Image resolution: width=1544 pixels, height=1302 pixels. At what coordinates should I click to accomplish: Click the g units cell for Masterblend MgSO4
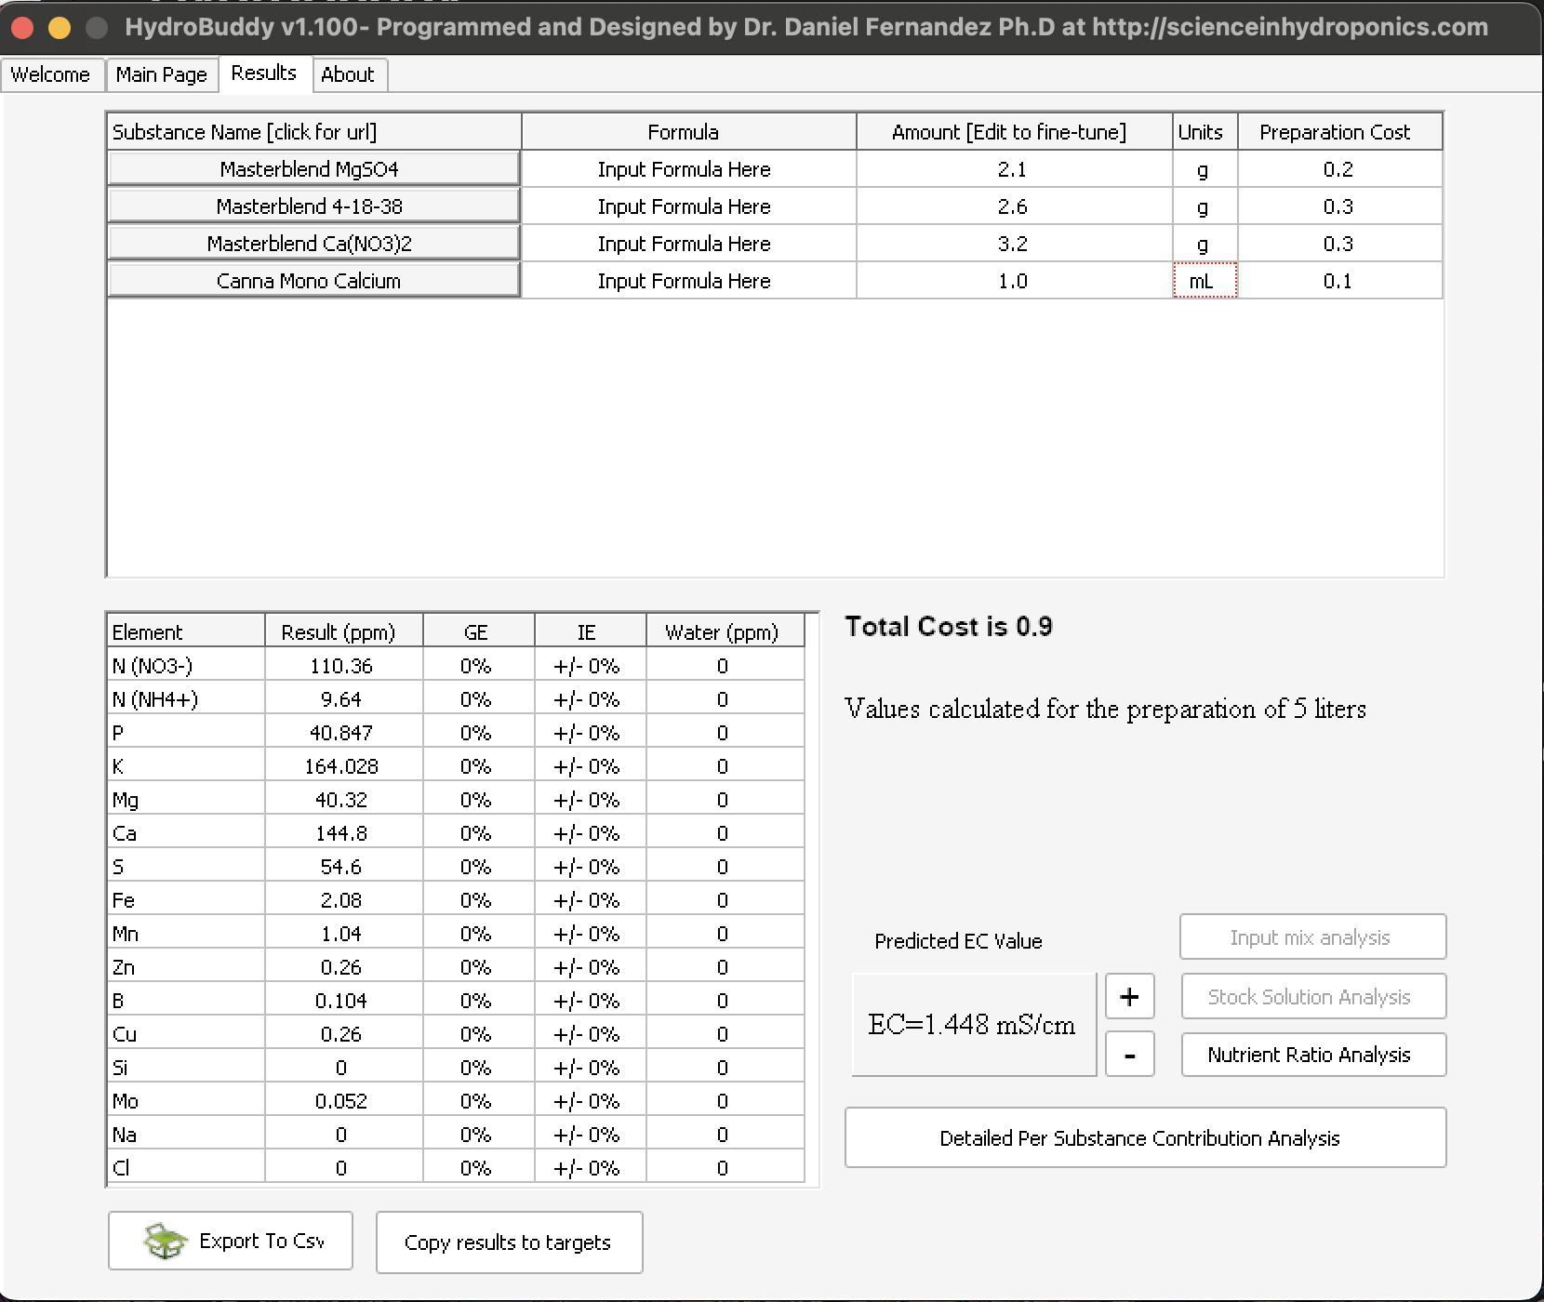(x=1205, y=169)
